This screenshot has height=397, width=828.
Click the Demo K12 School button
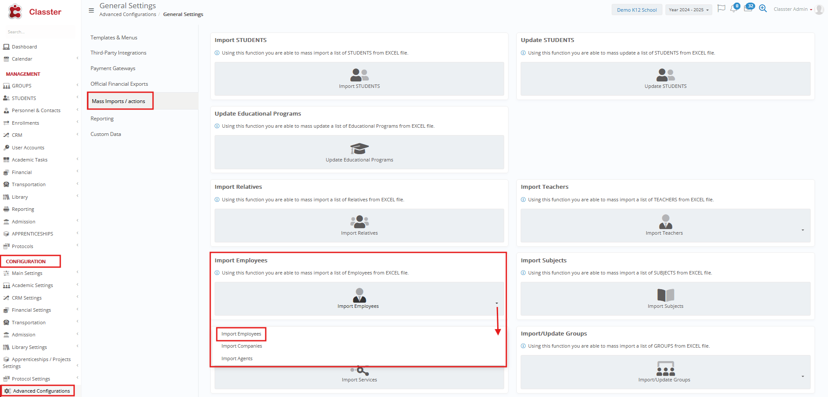(636, 10)
